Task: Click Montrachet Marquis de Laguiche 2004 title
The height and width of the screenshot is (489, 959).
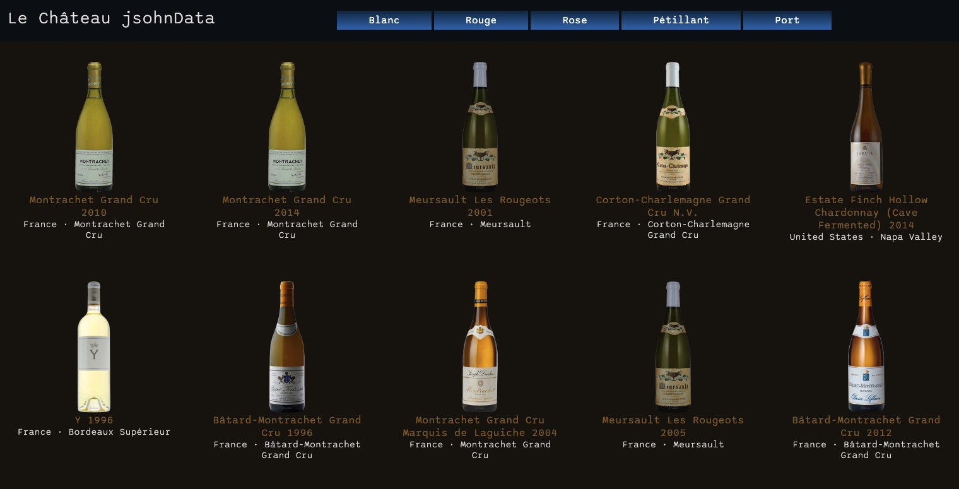Action: [480, 427]
